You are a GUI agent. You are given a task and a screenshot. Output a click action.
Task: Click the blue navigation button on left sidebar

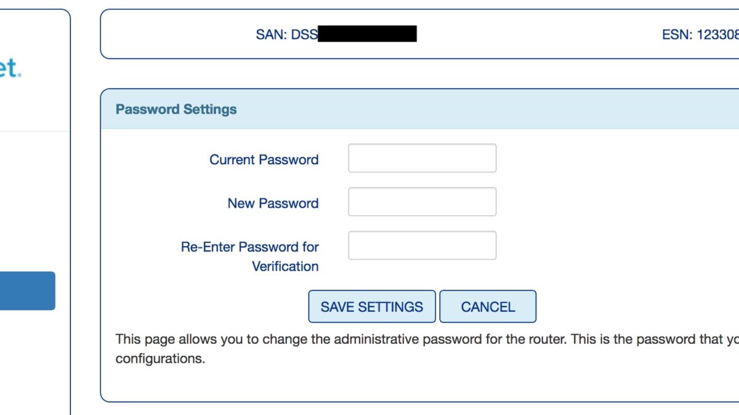26,290
